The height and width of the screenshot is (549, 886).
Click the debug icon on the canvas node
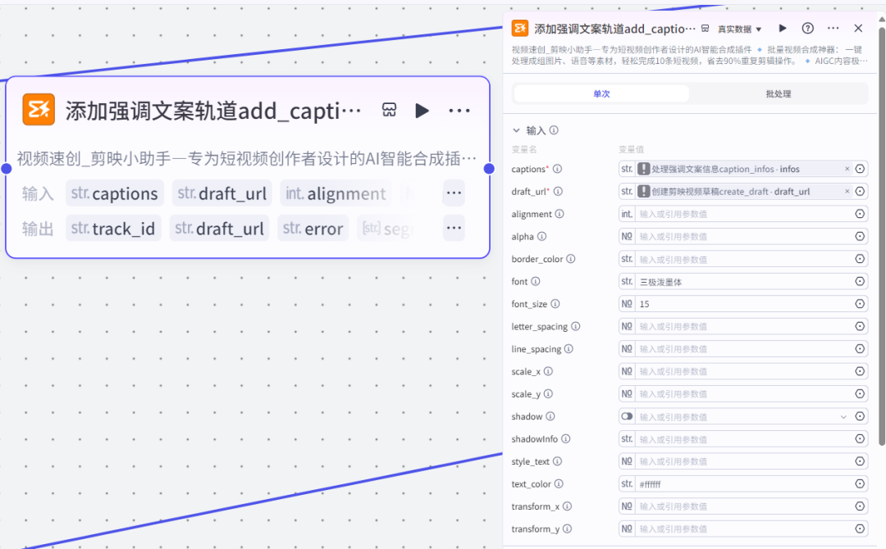(390, 110)
